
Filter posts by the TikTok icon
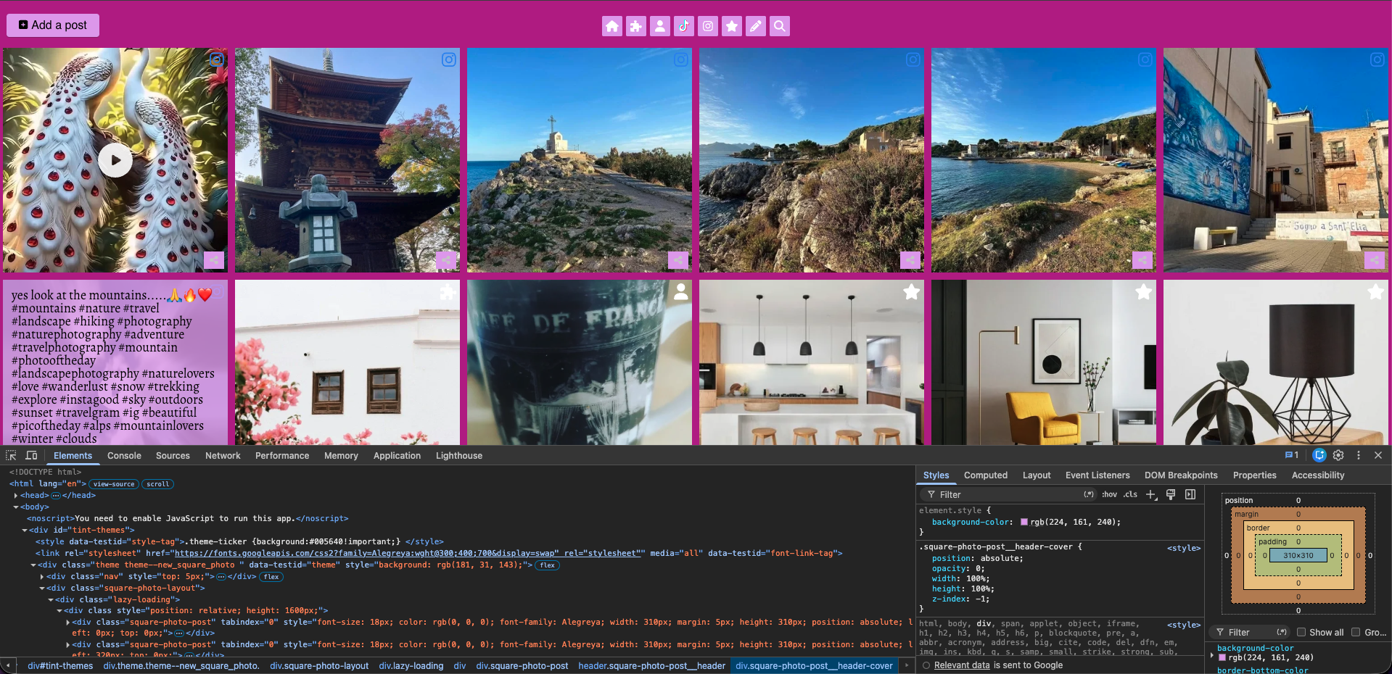coord(684,26)
